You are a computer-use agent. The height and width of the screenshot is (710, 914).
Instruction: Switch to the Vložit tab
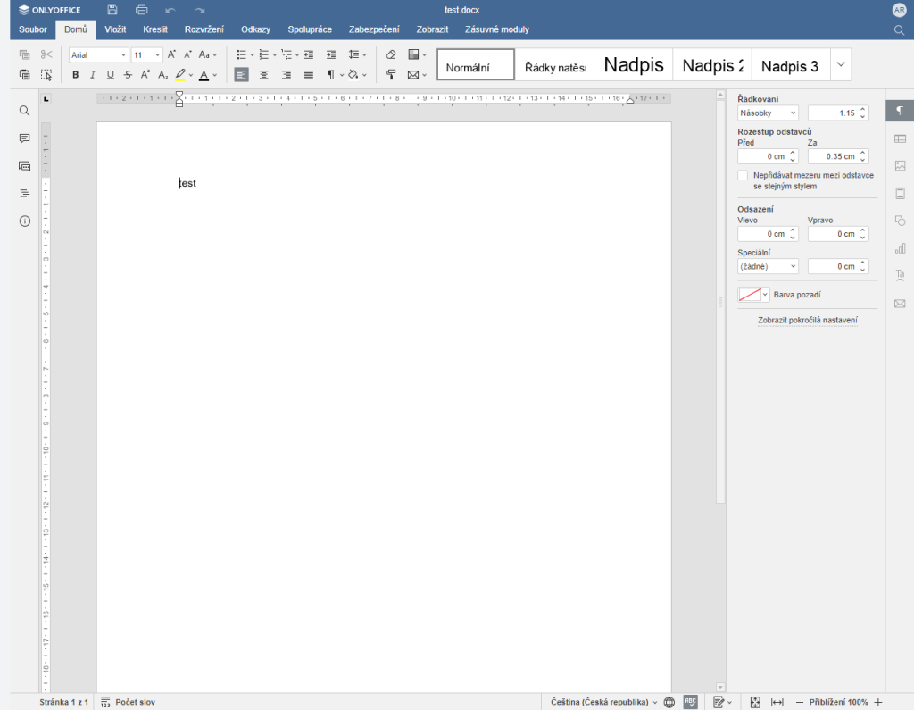115,29
